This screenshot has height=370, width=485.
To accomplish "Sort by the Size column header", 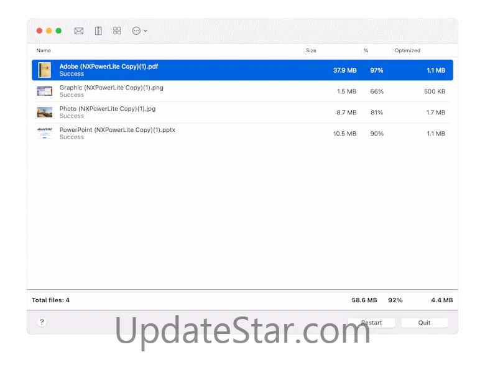I will (311, 50).
